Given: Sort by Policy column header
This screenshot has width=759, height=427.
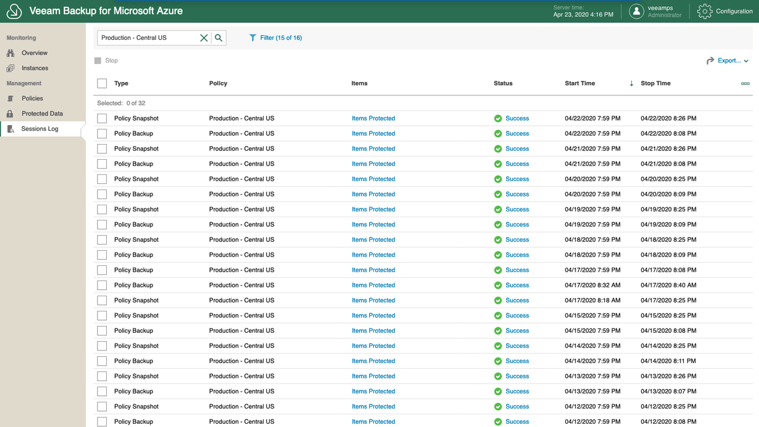Looking at the screenshot, I should click(x=218, y=83).
